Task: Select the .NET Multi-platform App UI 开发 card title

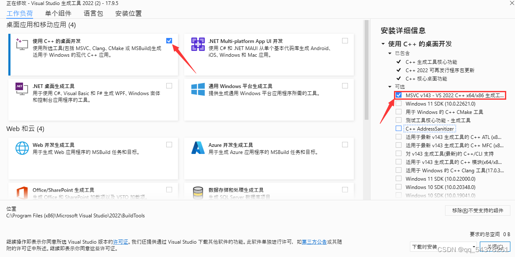Action: (246, 41)
